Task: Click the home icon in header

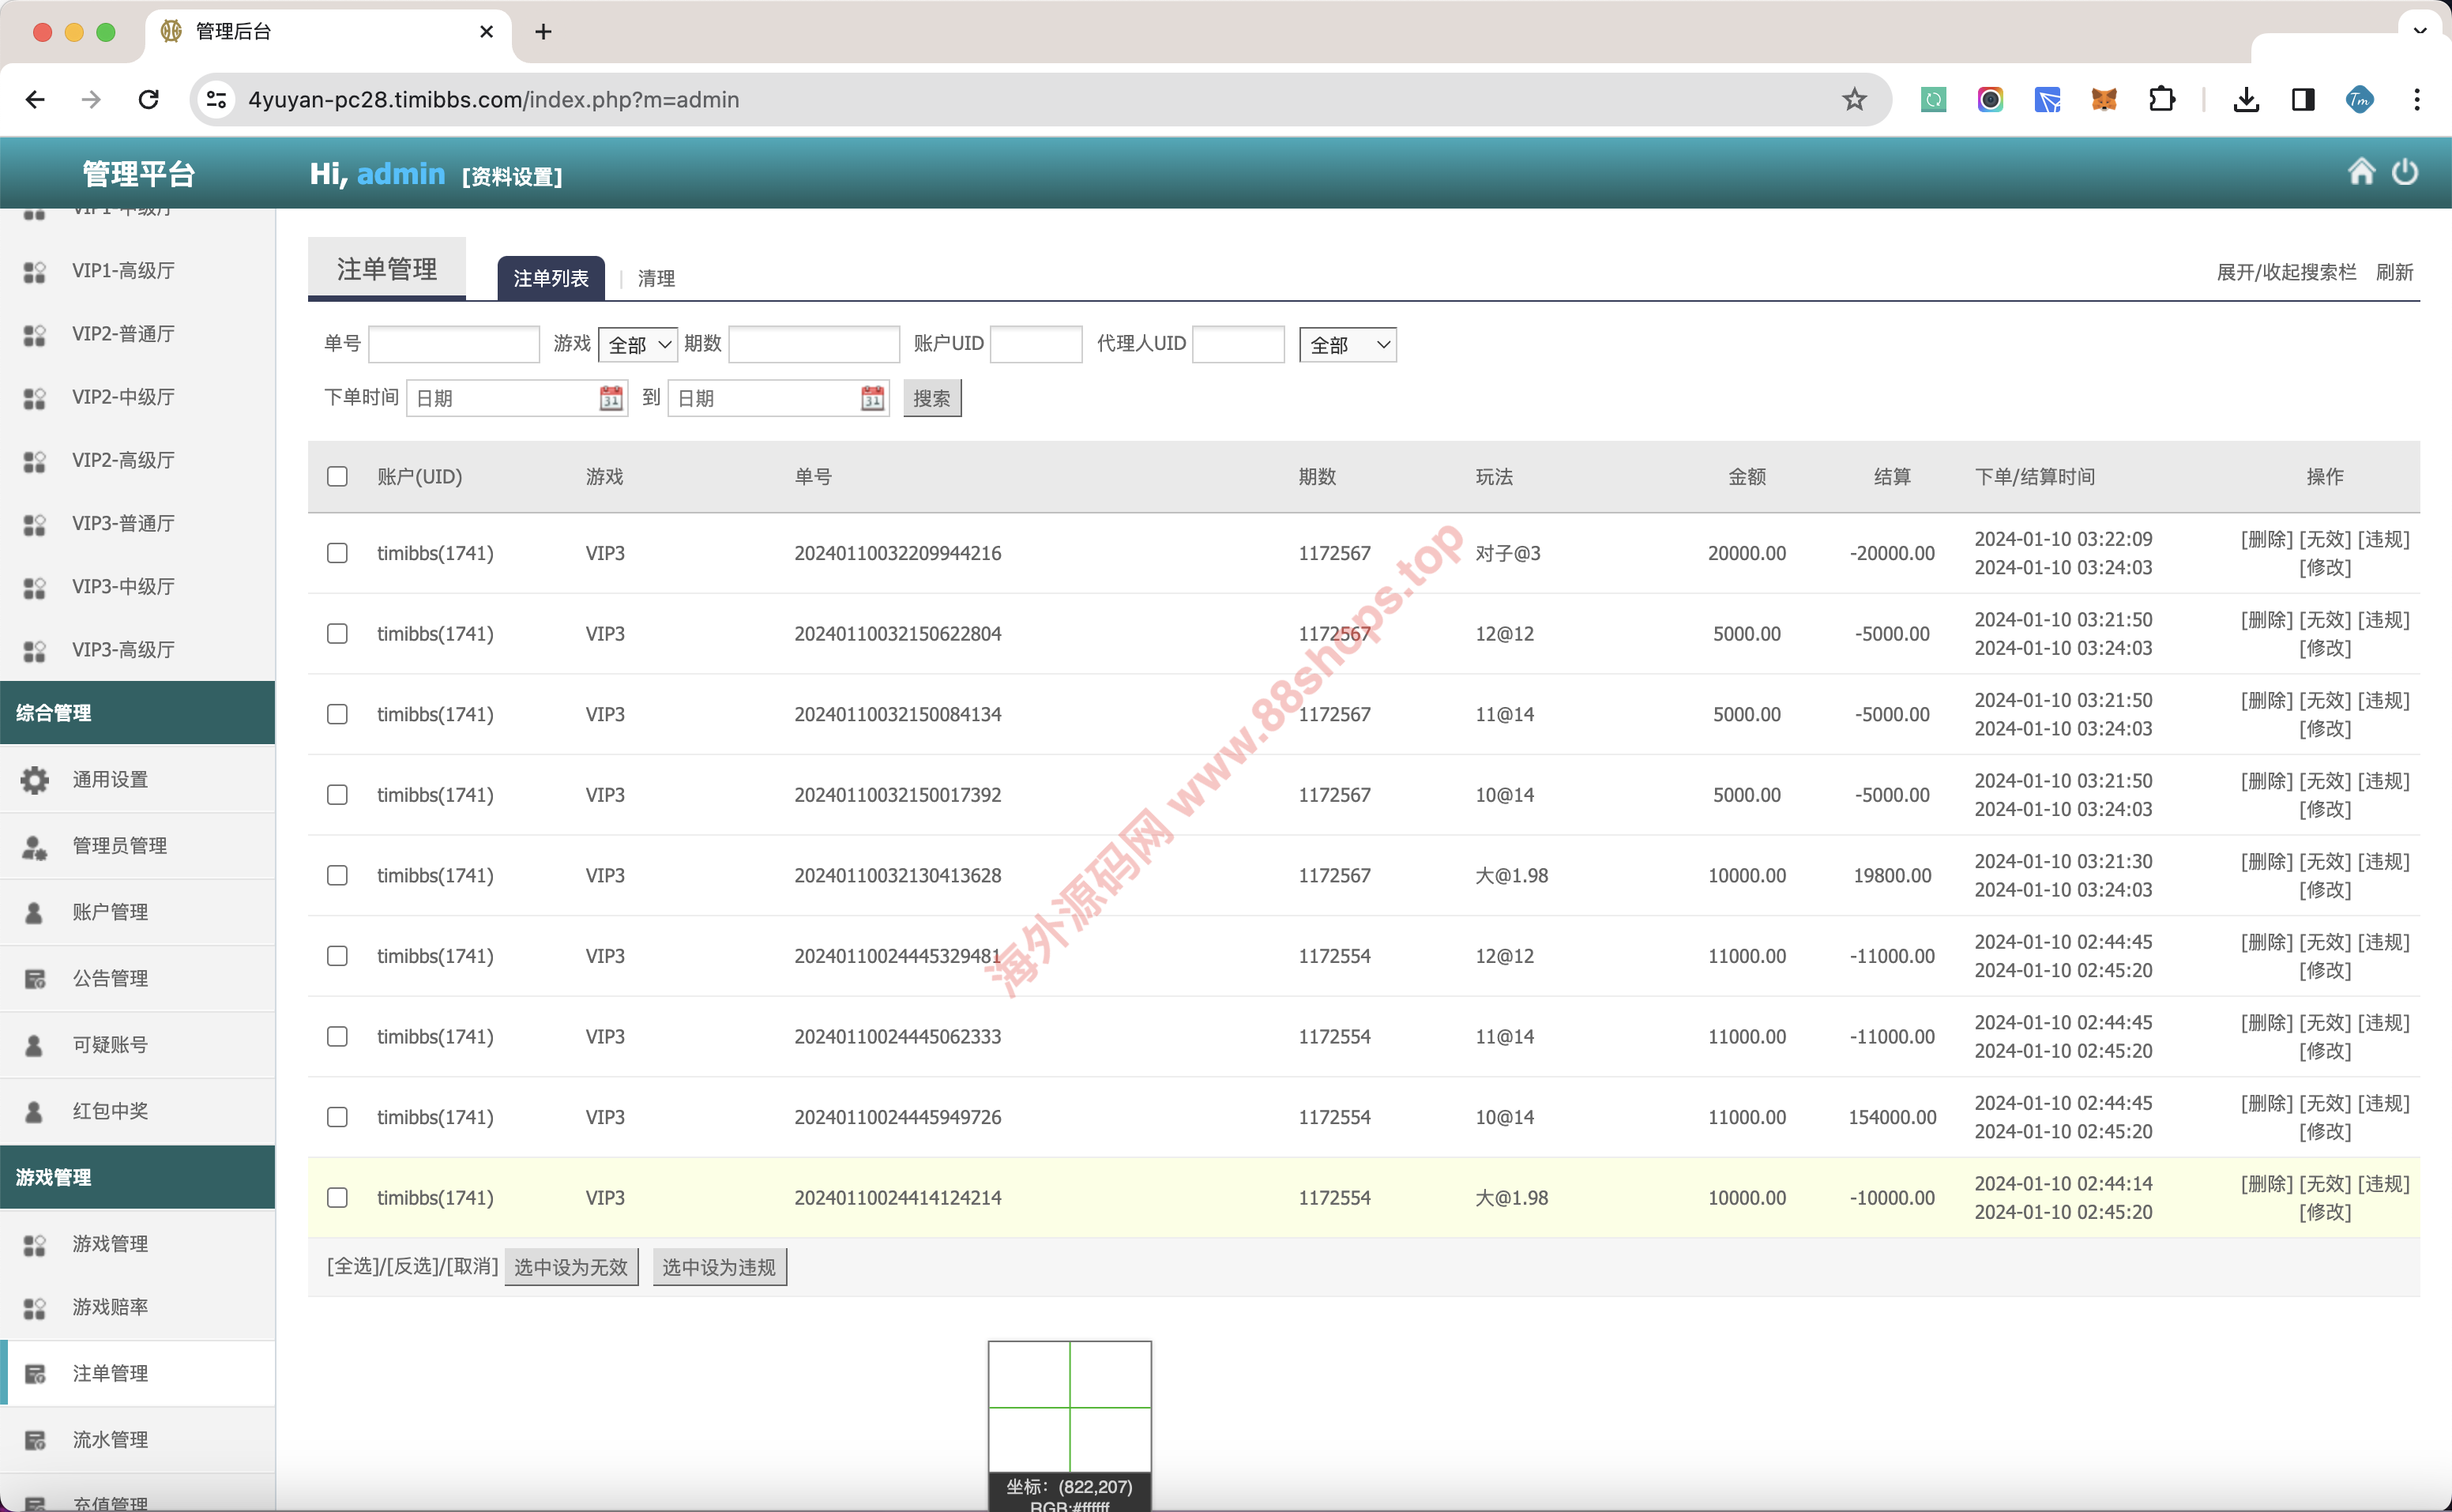Action: (x=2360, y=172)
